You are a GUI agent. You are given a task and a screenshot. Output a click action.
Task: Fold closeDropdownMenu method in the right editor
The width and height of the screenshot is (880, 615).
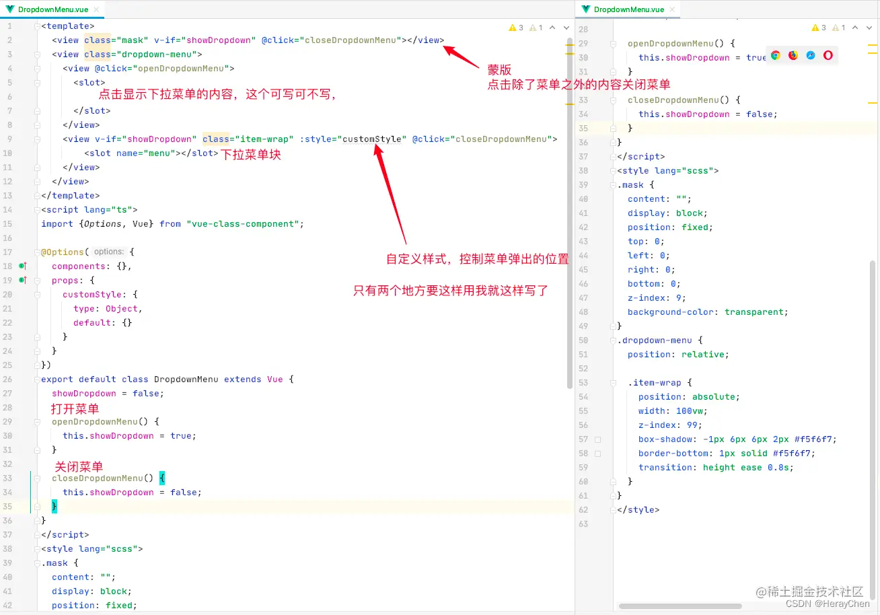coord(613,100)
